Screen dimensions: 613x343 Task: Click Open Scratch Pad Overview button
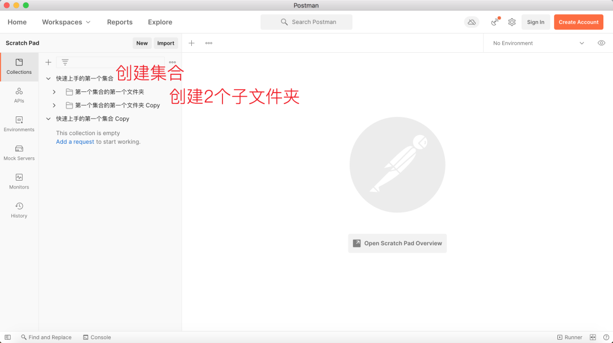(397, 243)
